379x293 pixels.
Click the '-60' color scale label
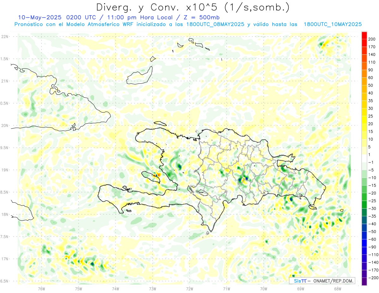(372, 240)
